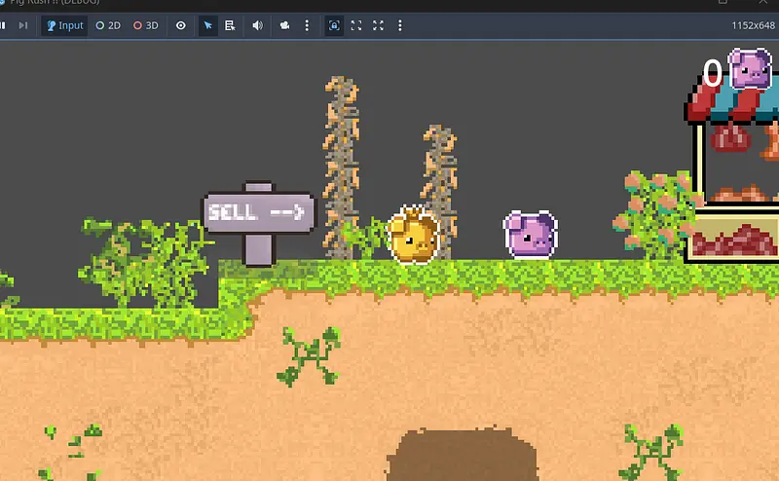Click the pig counter icon beside score
This screenshot has height=481, width=779.
point(750,69)
